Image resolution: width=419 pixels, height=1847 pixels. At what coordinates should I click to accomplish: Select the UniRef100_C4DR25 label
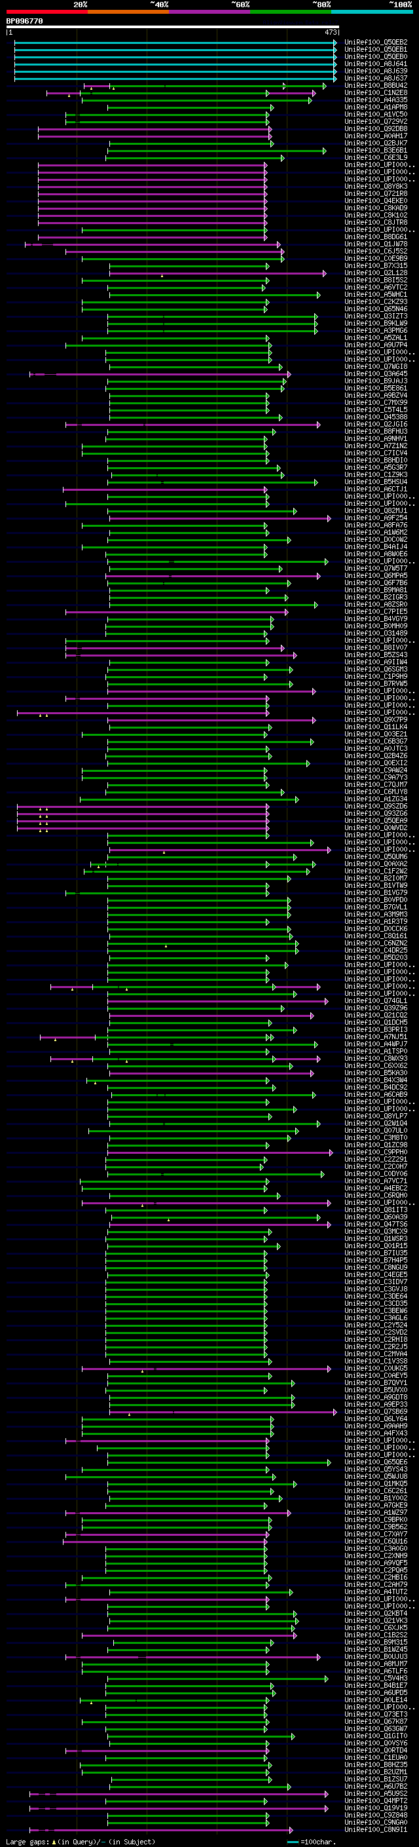click(x=376, y=951)
